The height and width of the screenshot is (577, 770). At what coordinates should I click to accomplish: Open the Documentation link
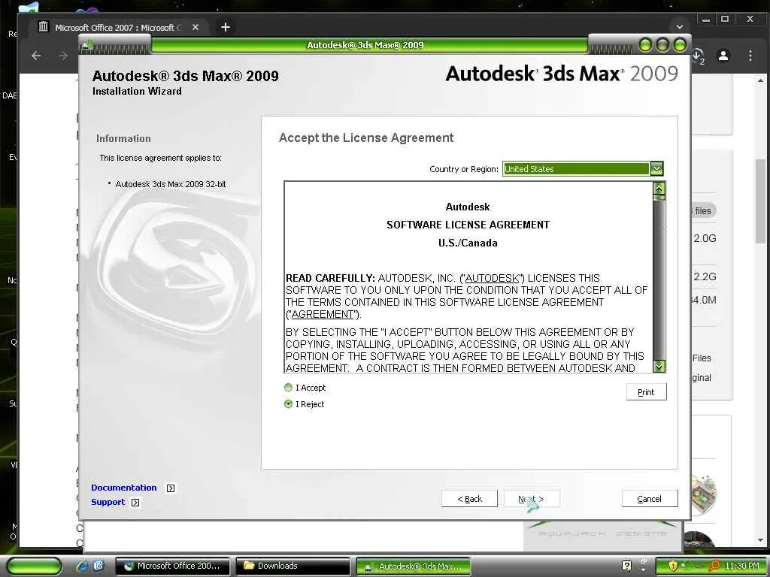[124, 488]
